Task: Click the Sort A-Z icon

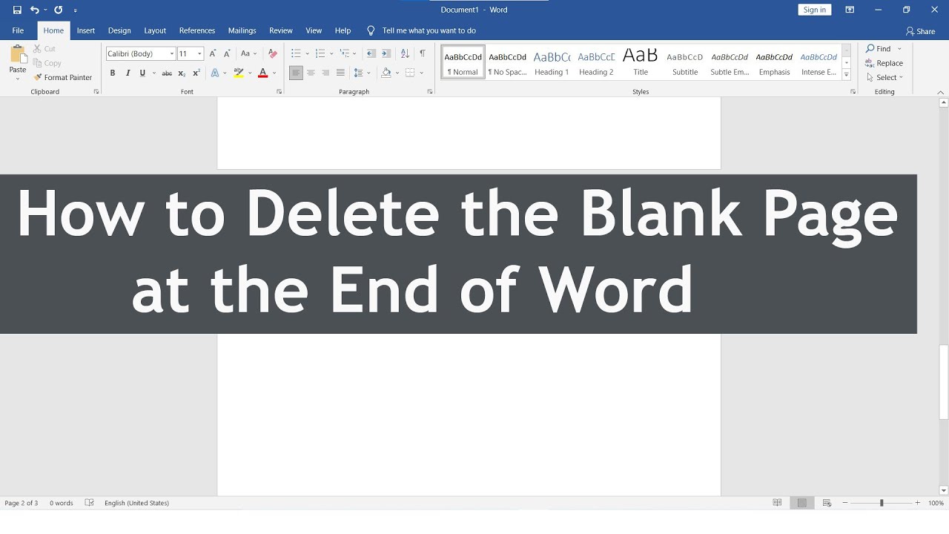Action: [405, 53]
